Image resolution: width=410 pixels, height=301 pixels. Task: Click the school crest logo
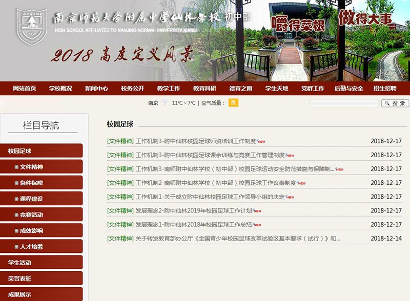pos(31,27)
